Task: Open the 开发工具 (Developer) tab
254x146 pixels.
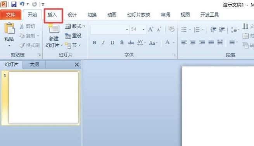Action: tap(210, 15)
